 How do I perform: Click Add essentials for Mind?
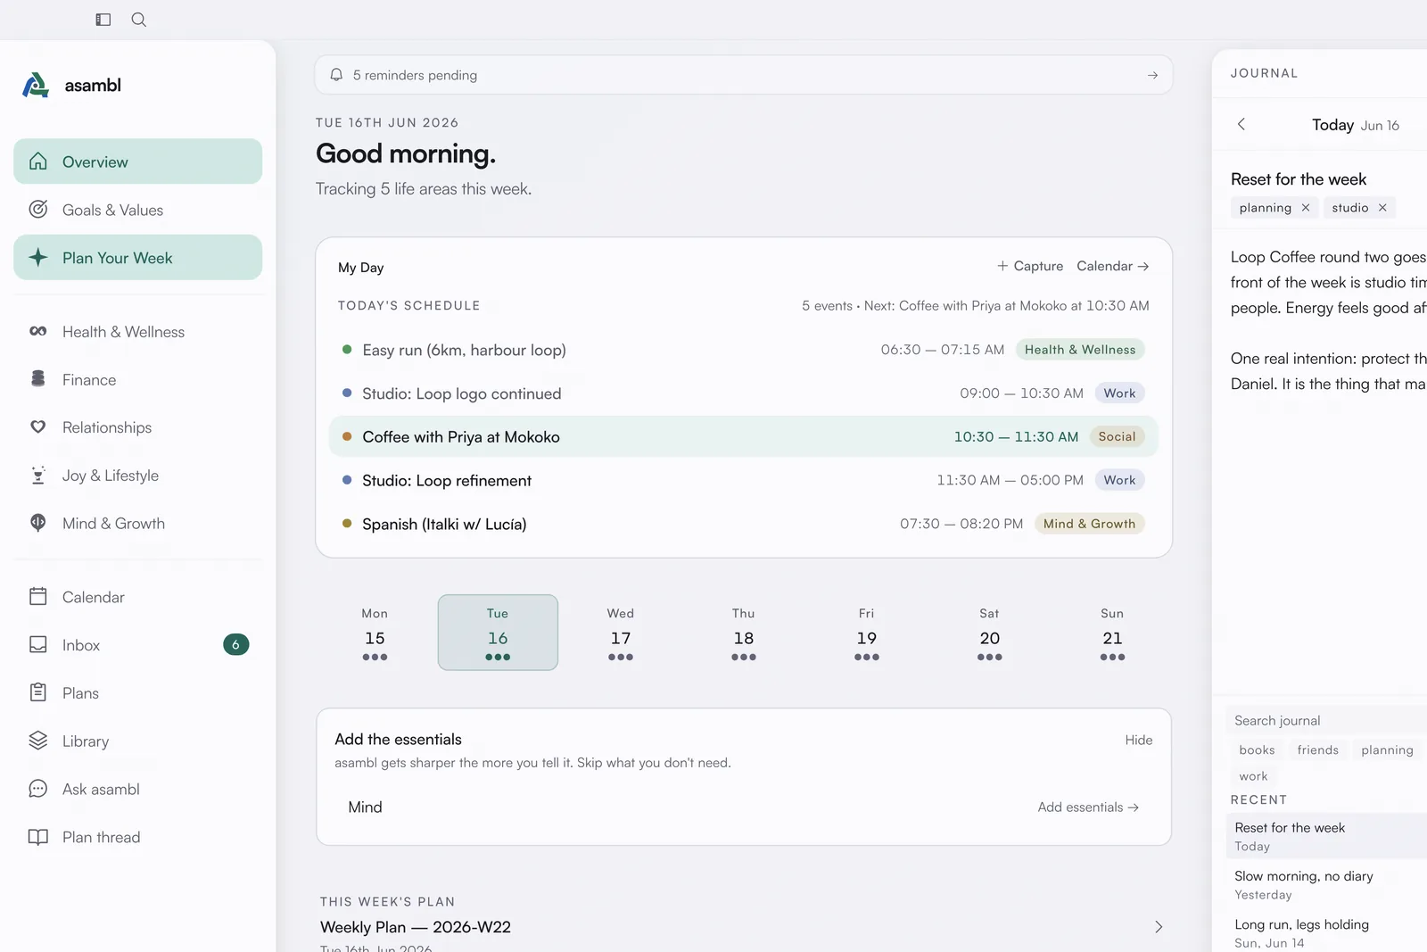tap(1088, 807)
